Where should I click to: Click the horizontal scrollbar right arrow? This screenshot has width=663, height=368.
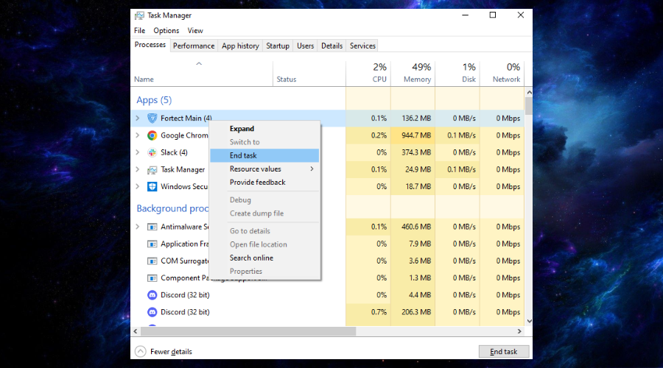(x=519, y=331)
